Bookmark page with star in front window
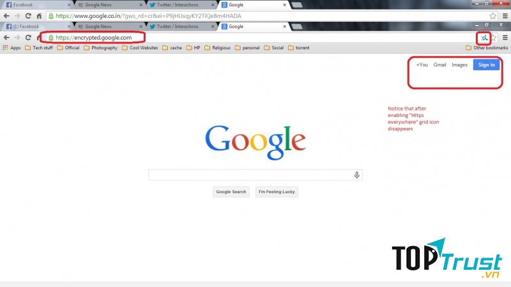This screenshot has height=287, width=511. [494, 38]
